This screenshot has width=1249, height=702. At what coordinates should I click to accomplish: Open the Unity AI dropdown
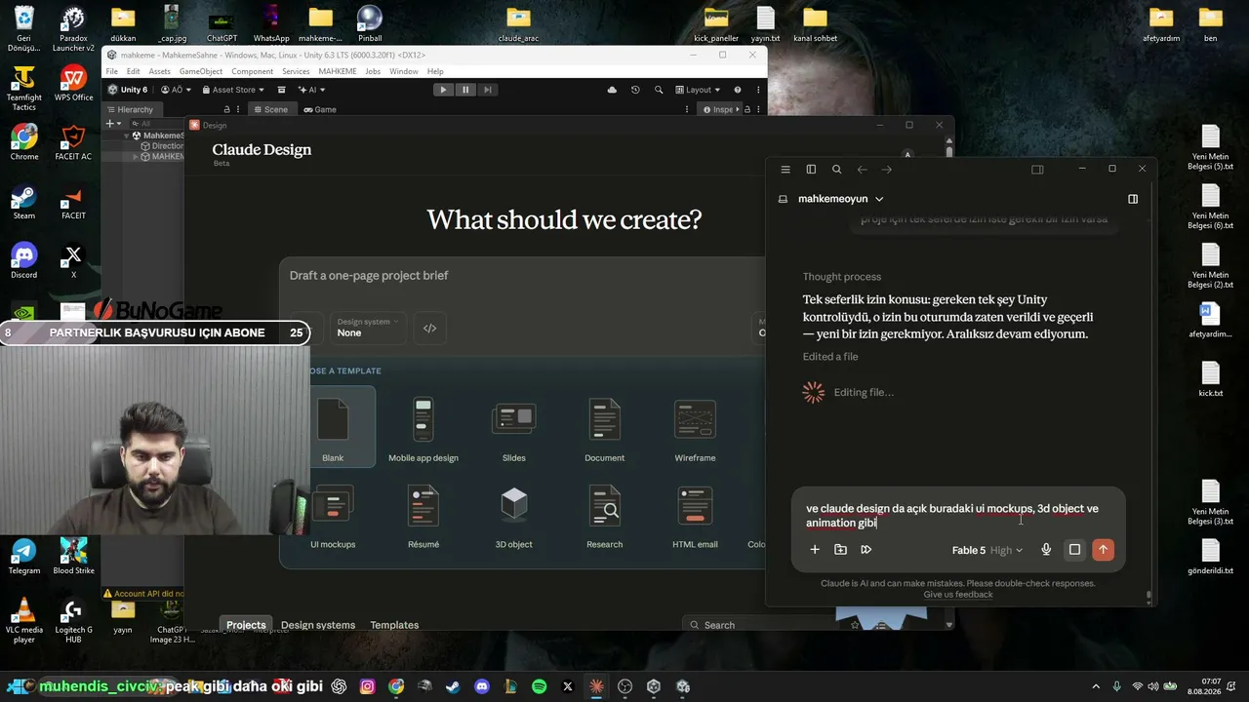tap(312, 90)
